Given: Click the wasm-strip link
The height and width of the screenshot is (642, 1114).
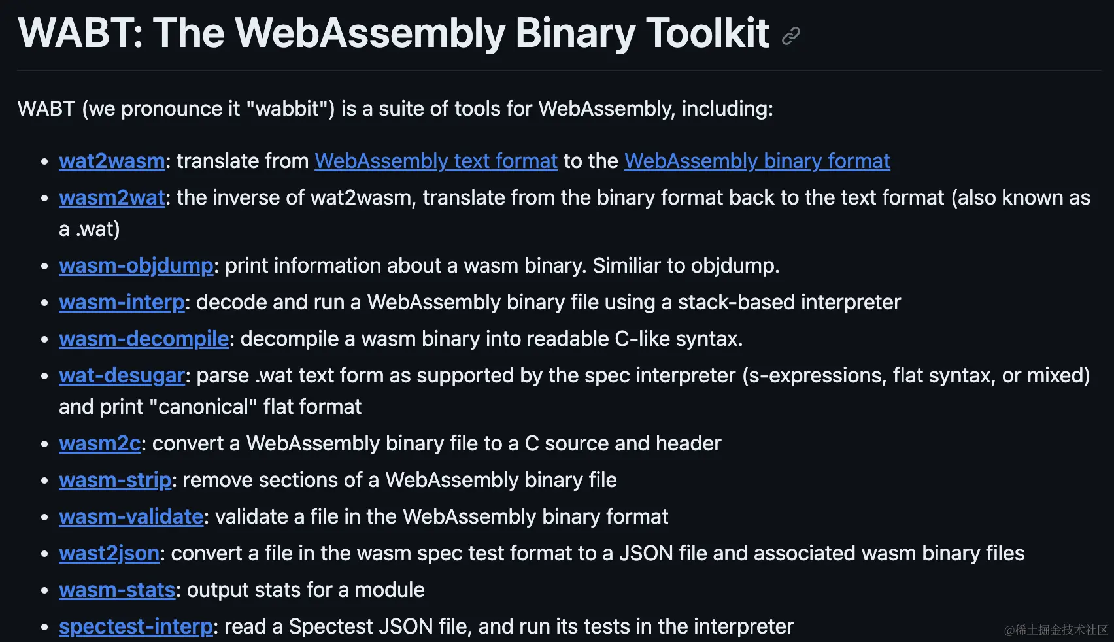Looking at the screenshot, I should (x=115, y=480).
